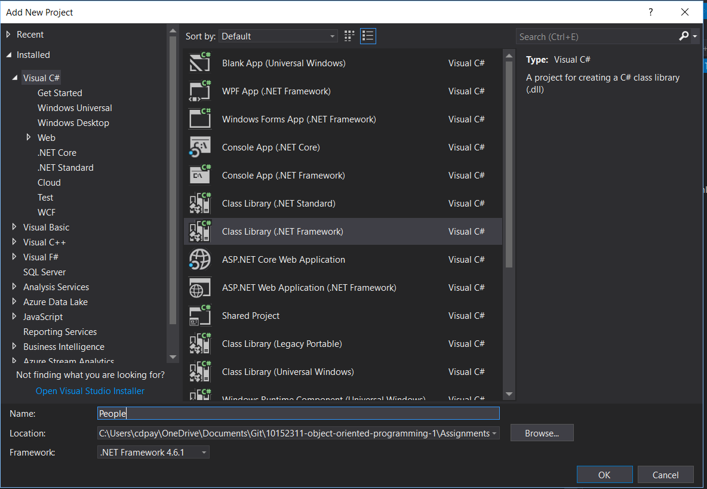Collapse the Installed node
The height and width of the screenshot is (489, 707).
[8, 54]
